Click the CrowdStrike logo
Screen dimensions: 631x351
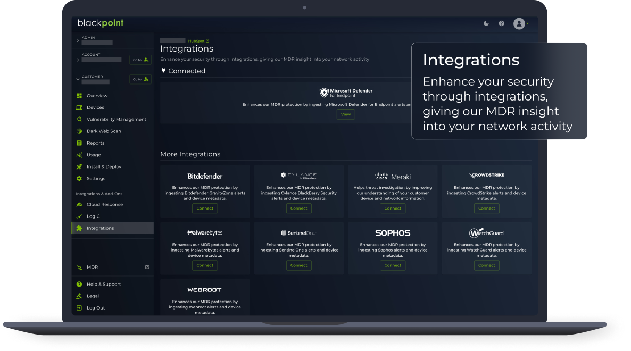click(x=486, y=175)
